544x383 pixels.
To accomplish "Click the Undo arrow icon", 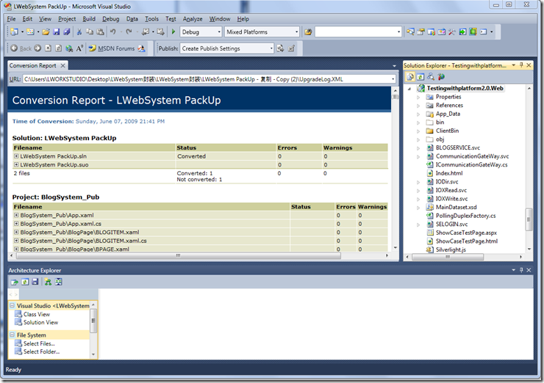I will 112,32.
